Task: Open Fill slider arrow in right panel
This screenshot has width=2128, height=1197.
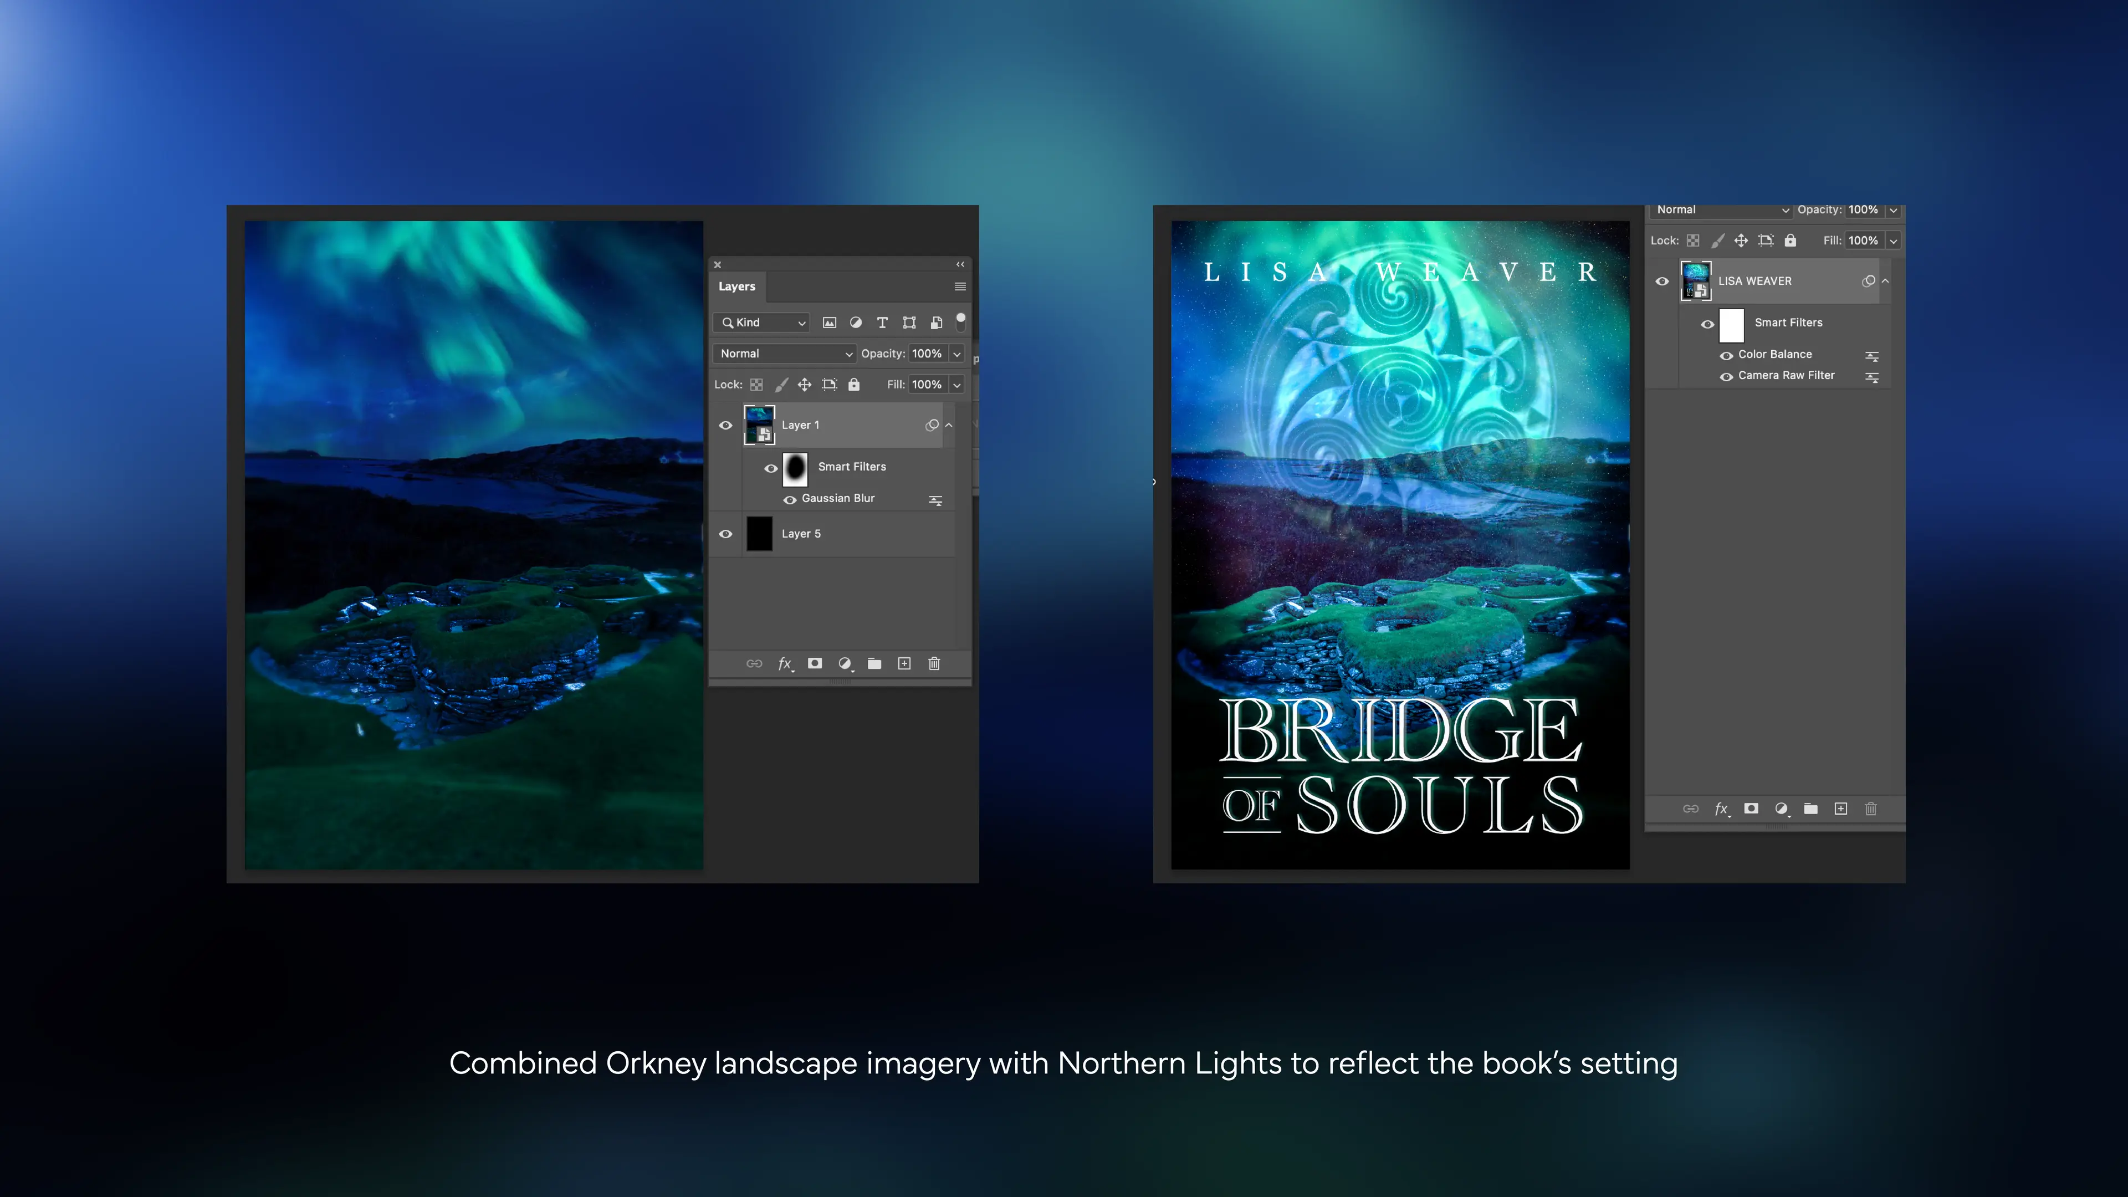Action: (x=1894, y=241)
